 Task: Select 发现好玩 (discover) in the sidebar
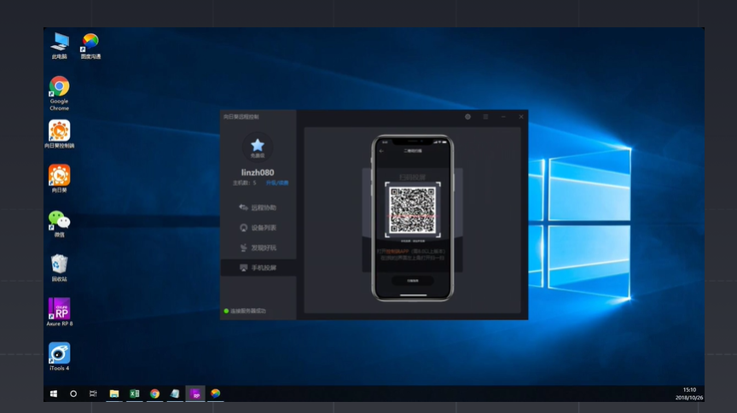click(x=258, y=248)
